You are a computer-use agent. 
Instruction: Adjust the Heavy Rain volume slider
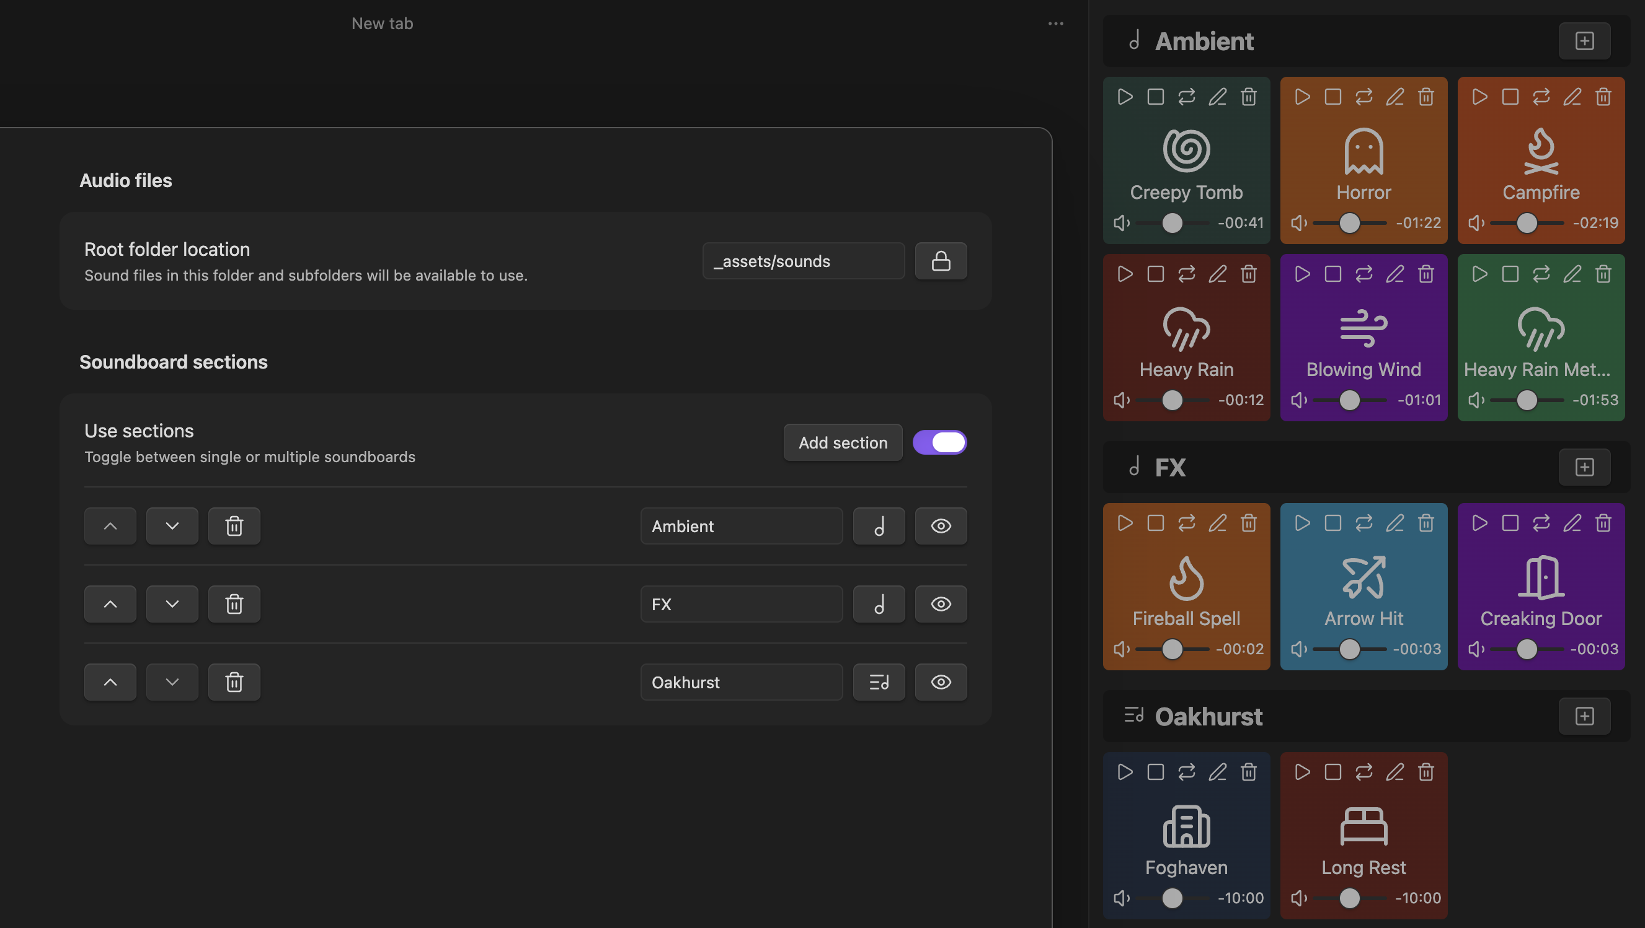click(x=1172, y=401)
